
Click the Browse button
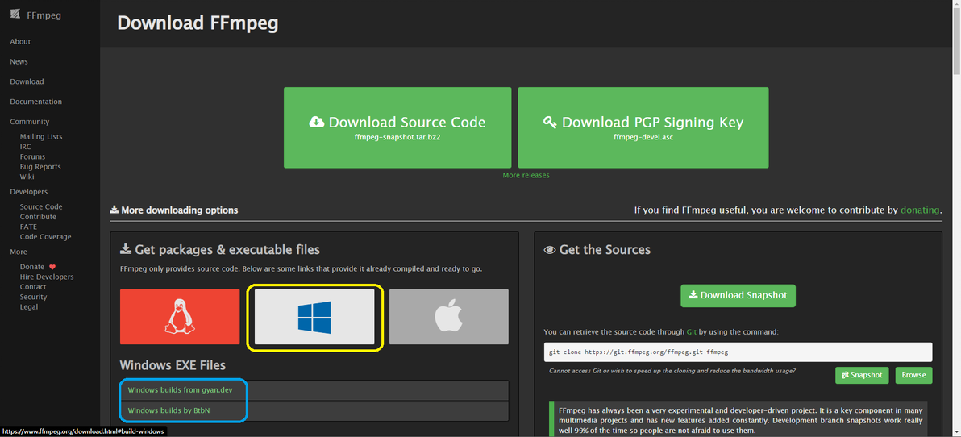coord(913,375)
